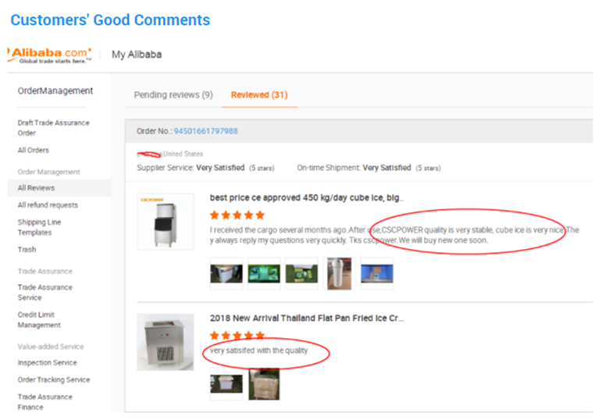Screen dimensions: 605x420
Task: Open the cube ice machine product thumbnail
Action: (165, 222)
